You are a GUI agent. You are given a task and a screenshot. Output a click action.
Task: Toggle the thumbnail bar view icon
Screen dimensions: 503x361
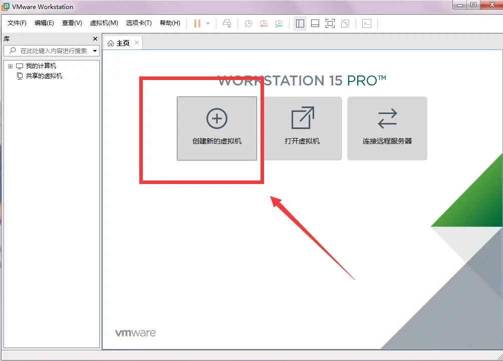(315, 23)
